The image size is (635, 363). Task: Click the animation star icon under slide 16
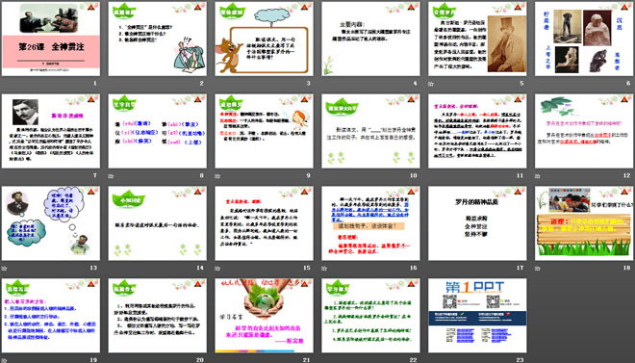point(324,269)
